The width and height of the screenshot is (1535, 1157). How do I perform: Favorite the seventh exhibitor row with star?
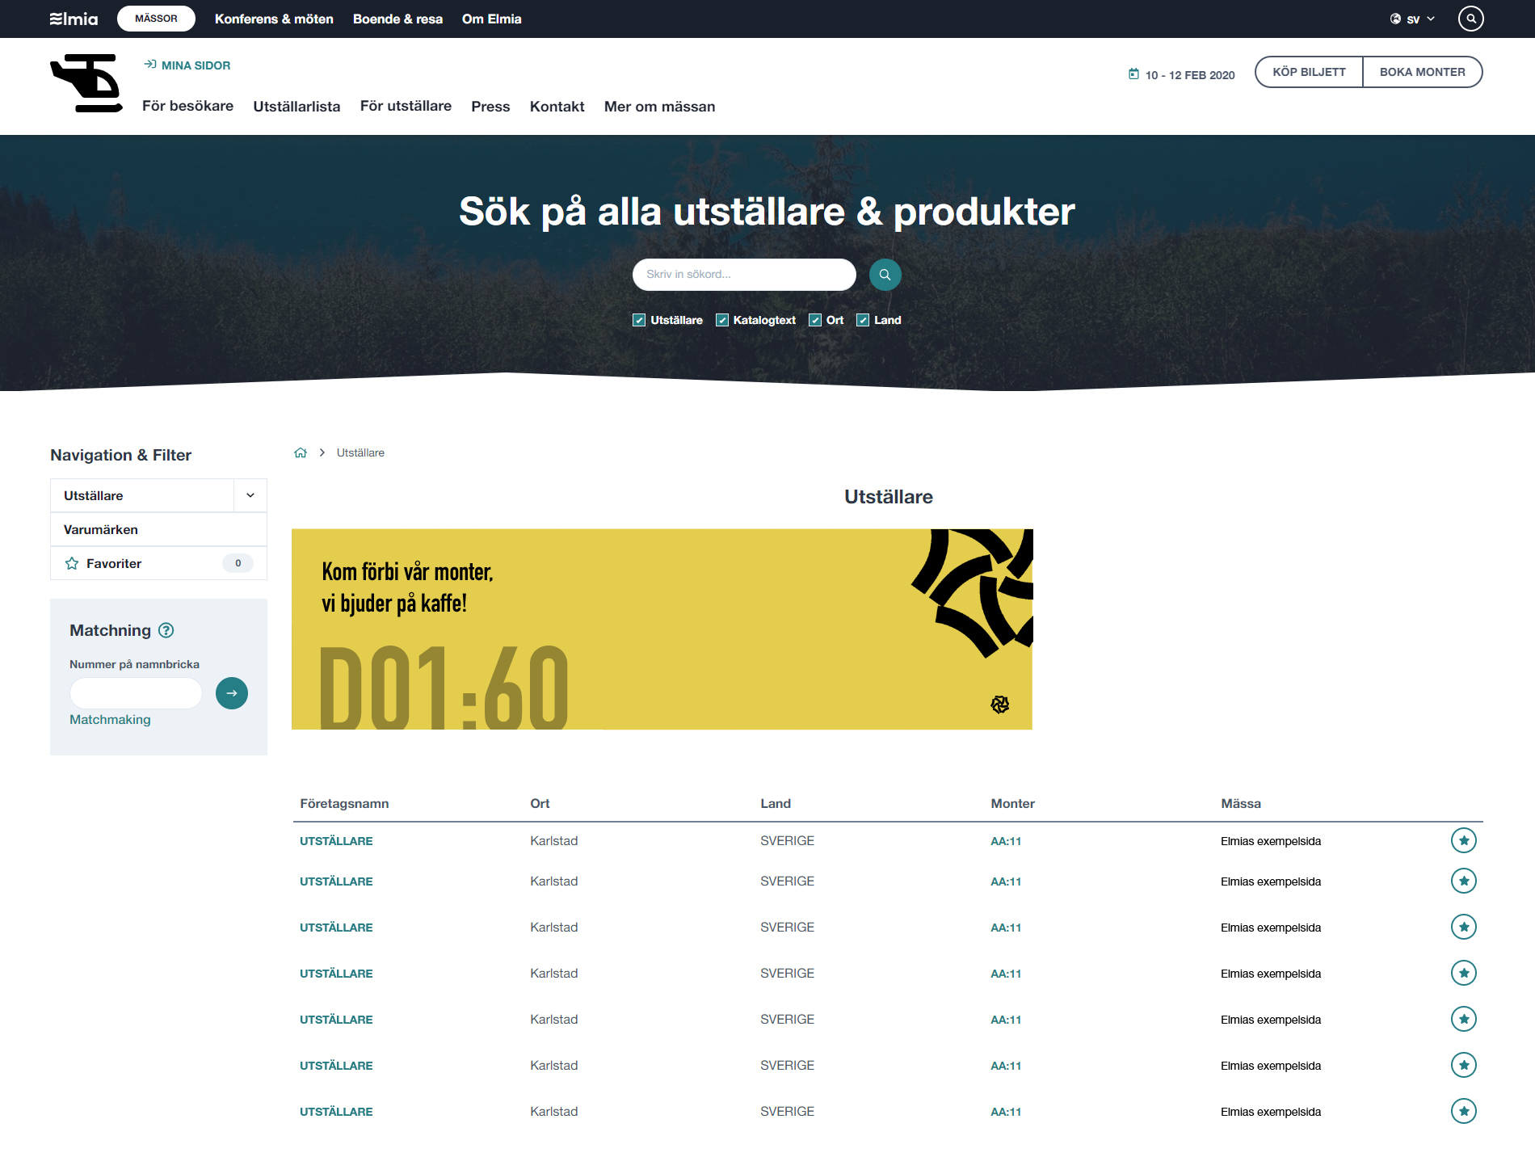tap(1463, 1111)
